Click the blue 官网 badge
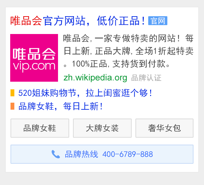Viewport: 204px width, 185px height. coord(158,21)
